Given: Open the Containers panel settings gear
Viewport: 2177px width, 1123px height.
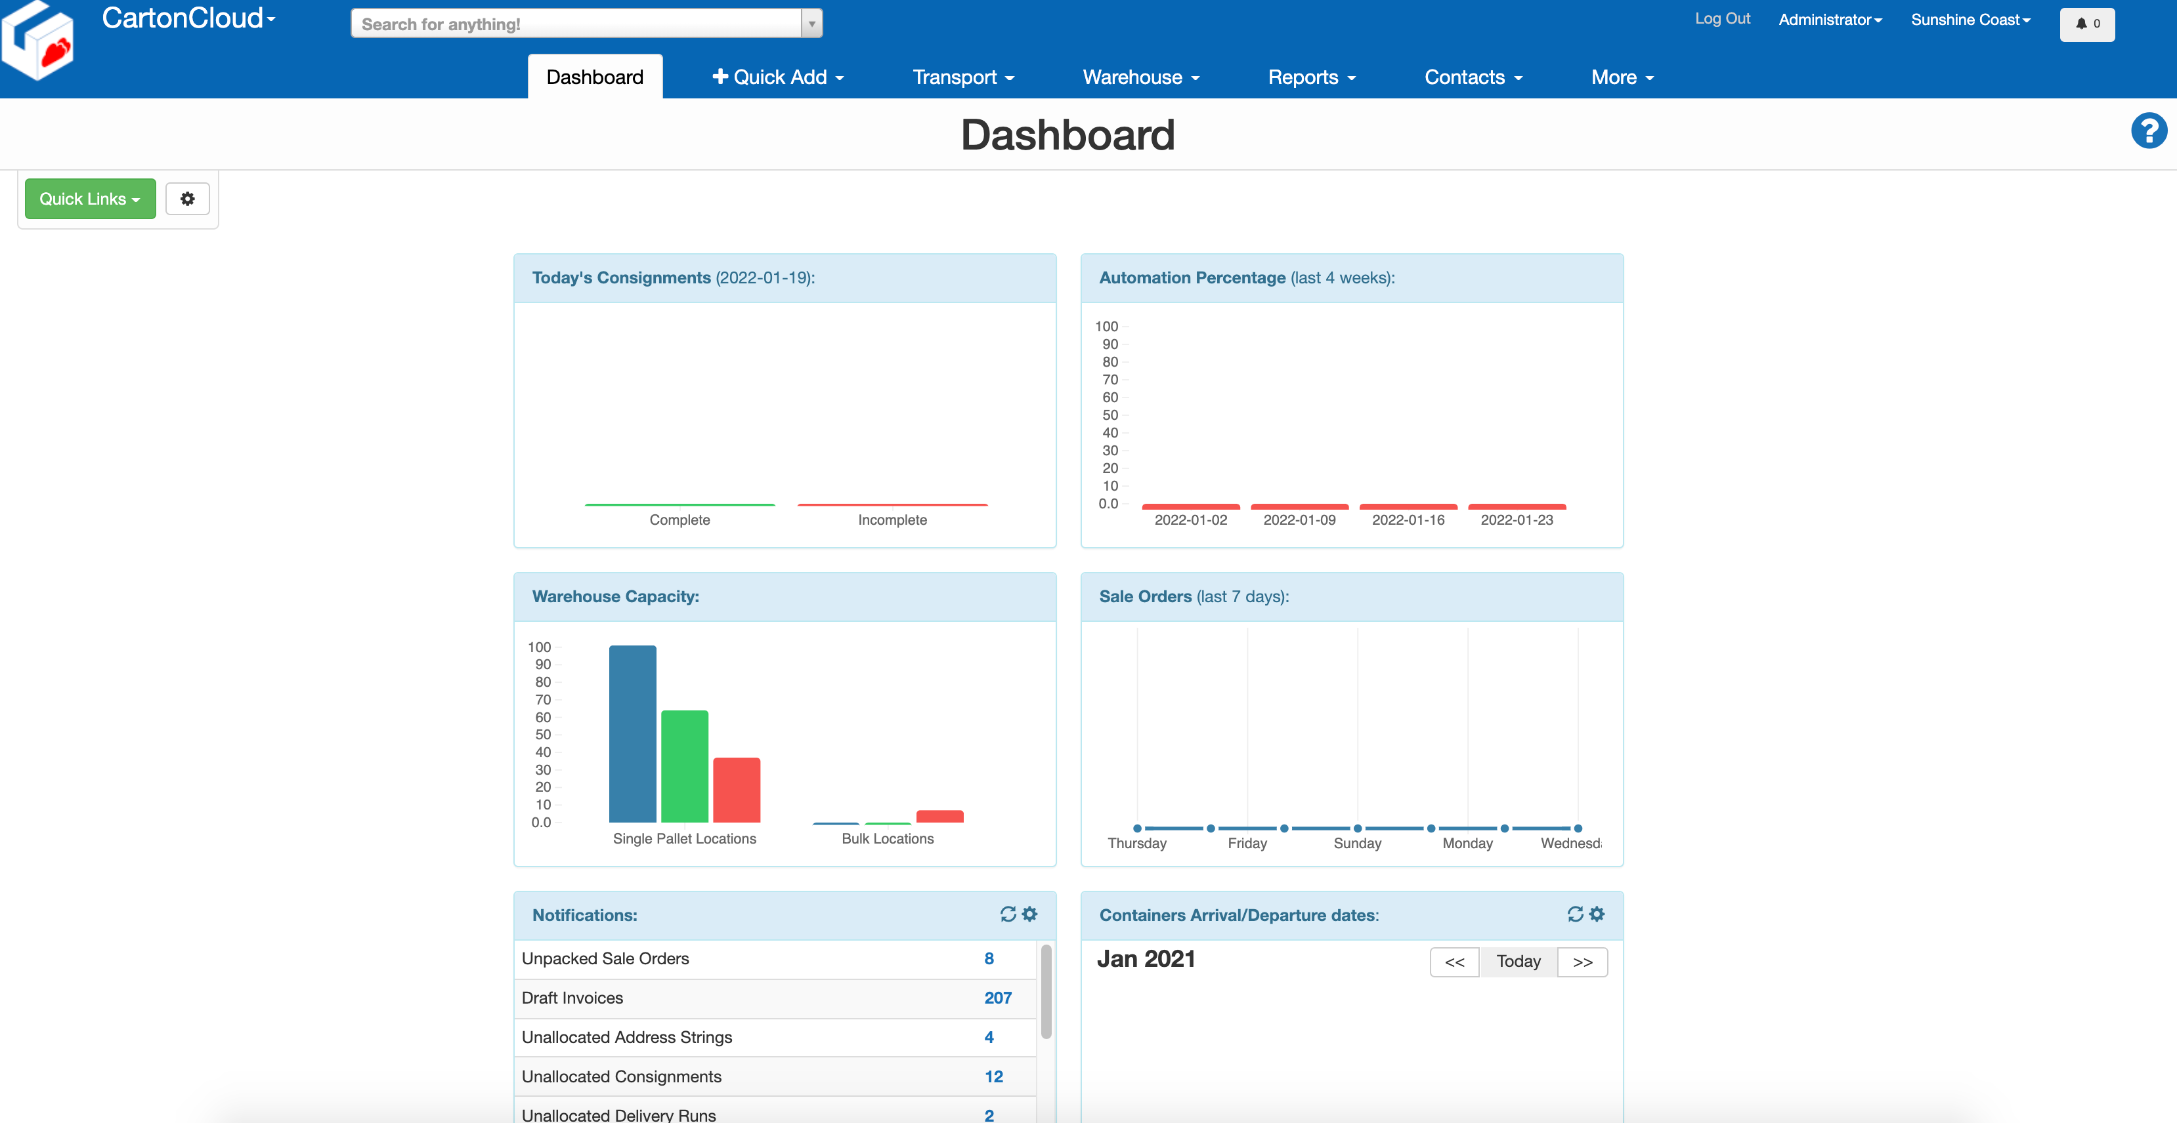Looking at the screenshot, I should point(1597,914).
